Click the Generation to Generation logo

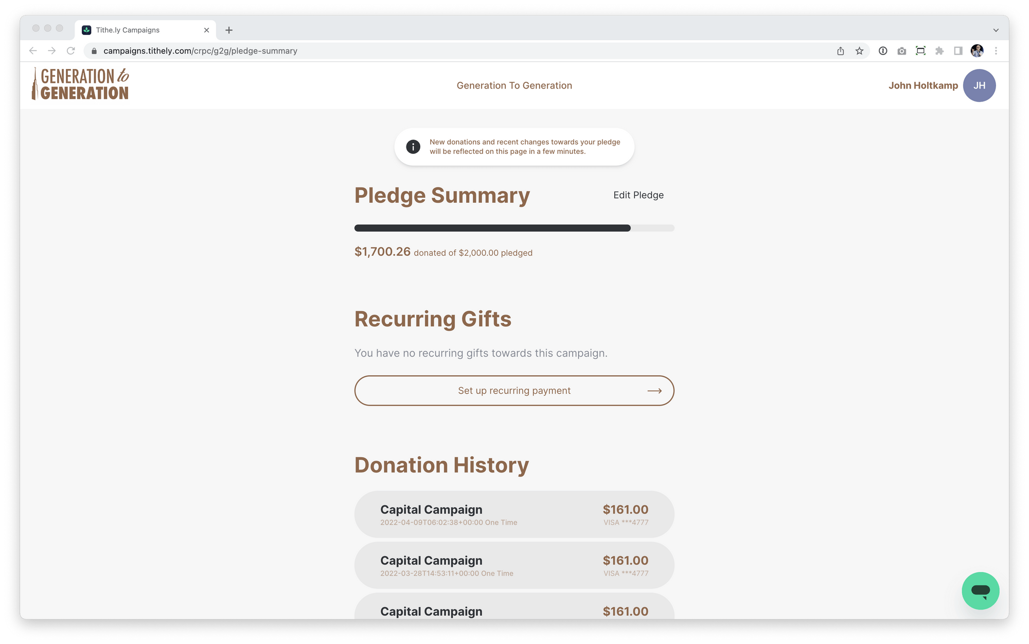pos(80,84)
